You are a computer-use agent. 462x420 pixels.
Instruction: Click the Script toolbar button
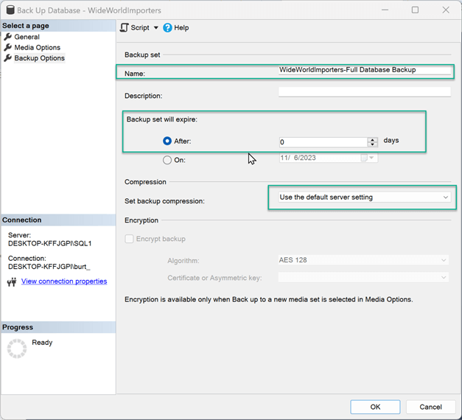(x=140, y=28)
